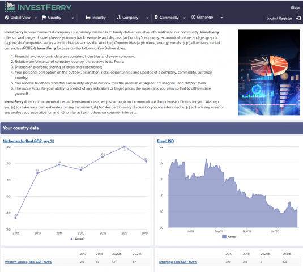Click the Sep'19 axis label
The image size is (303, 272).
pos(219,231)
